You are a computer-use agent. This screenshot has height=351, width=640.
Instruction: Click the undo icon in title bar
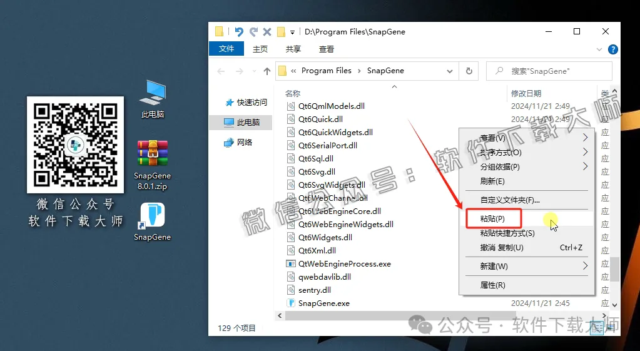tap(239, 31)
